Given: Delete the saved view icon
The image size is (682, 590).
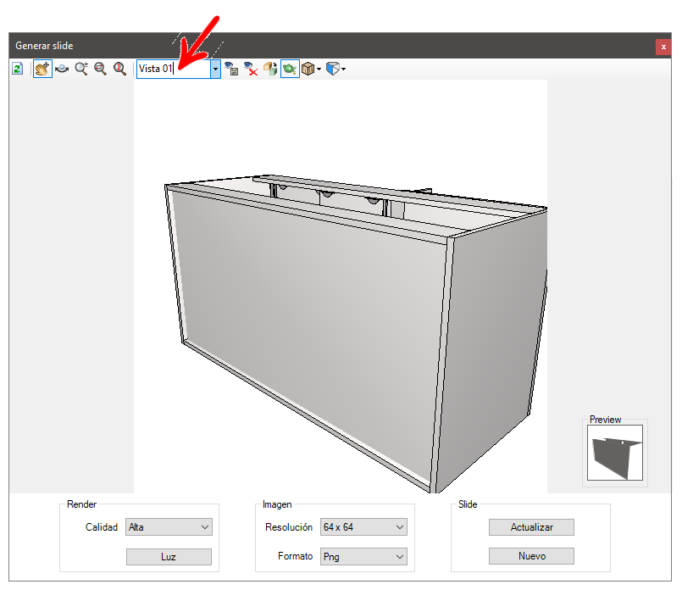Looking at the screenshot, I should [251, 70].
